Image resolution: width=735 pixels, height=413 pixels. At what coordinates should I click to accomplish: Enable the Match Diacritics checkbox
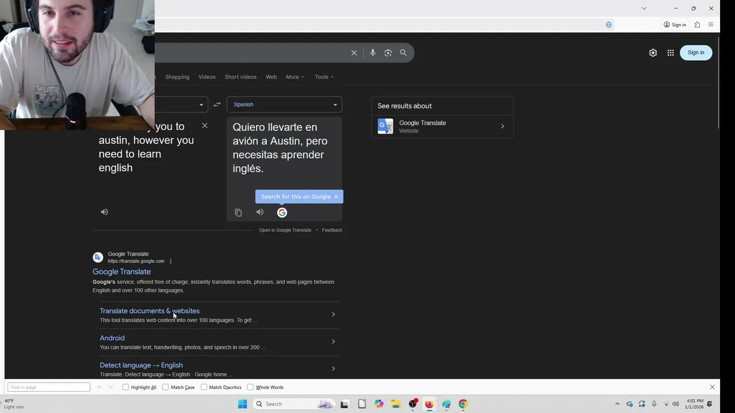(x=204, y=387)
